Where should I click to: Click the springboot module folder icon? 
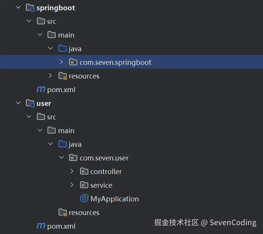[x=30, y=8]
